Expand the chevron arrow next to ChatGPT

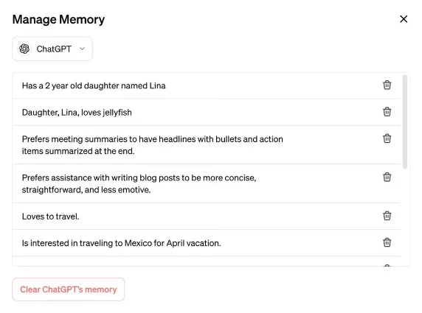coord(82,49)
